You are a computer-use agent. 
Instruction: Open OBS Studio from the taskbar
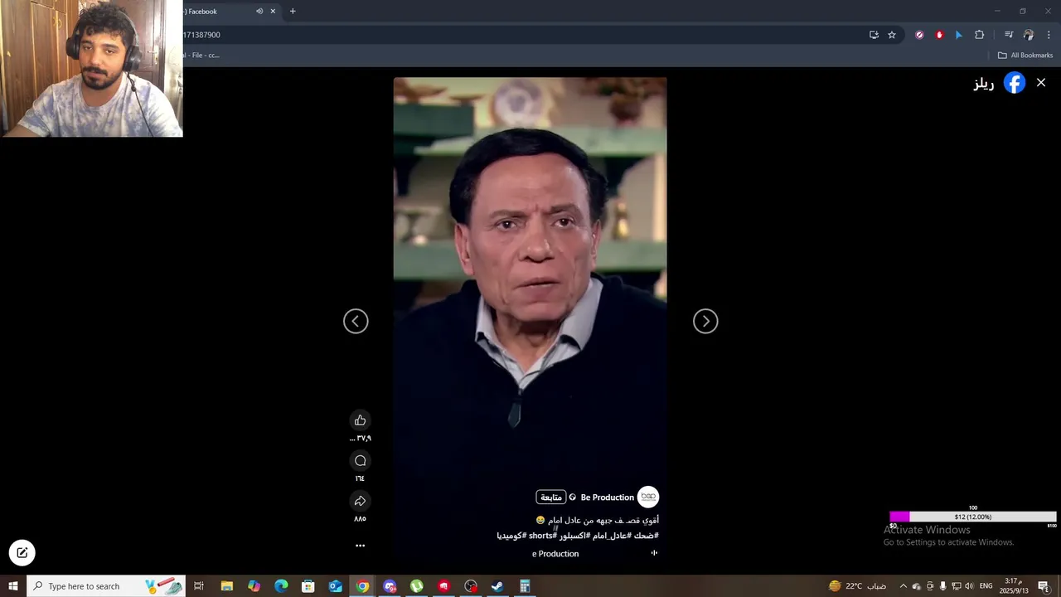pos(471,586)
